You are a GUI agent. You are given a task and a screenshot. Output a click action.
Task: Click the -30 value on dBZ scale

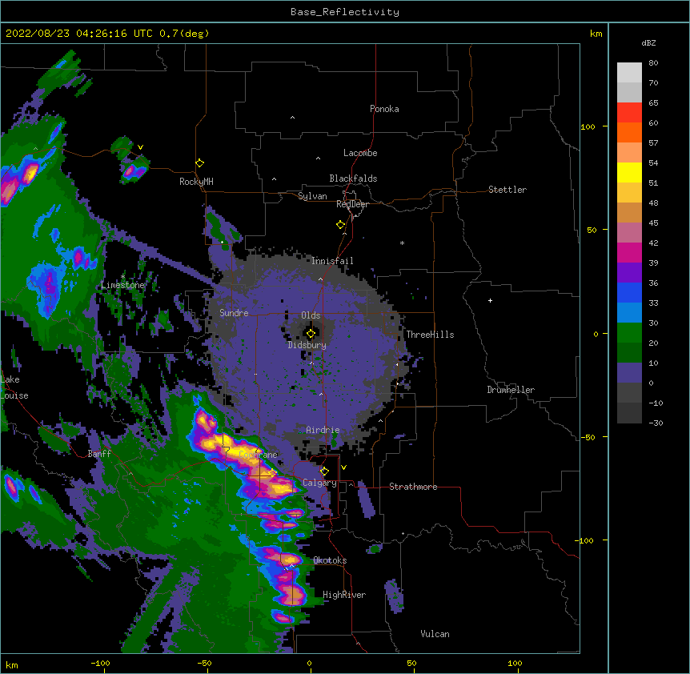click(x=656, y=423)
